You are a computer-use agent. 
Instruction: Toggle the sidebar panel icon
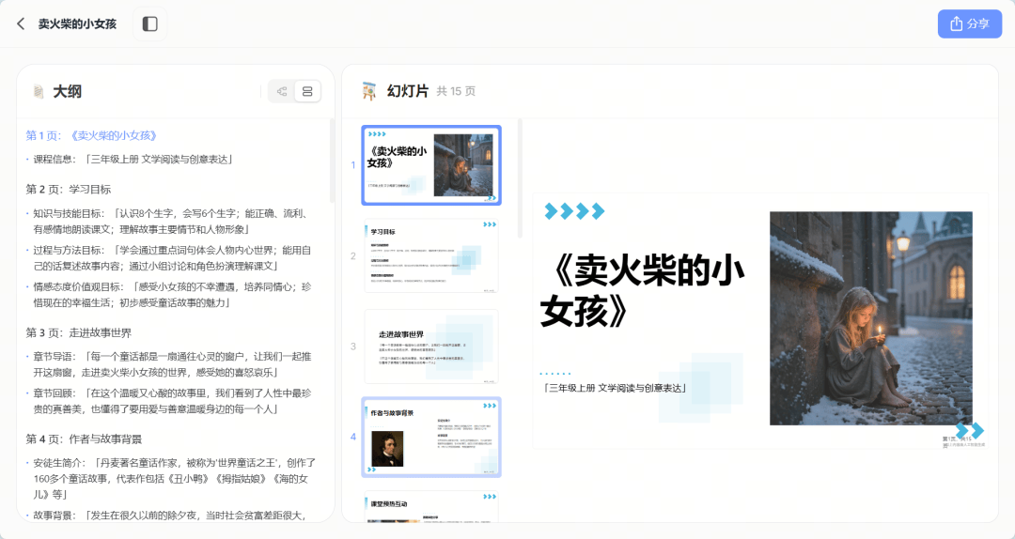(x=150, y=23)
